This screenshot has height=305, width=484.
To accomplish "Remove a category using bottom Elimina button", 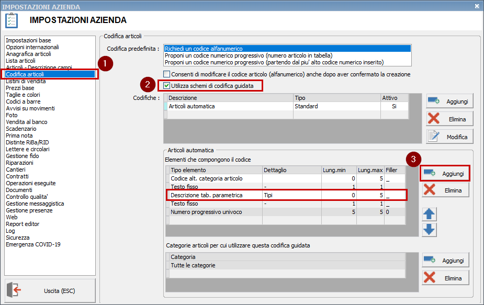I will click(x=445, y=277).
